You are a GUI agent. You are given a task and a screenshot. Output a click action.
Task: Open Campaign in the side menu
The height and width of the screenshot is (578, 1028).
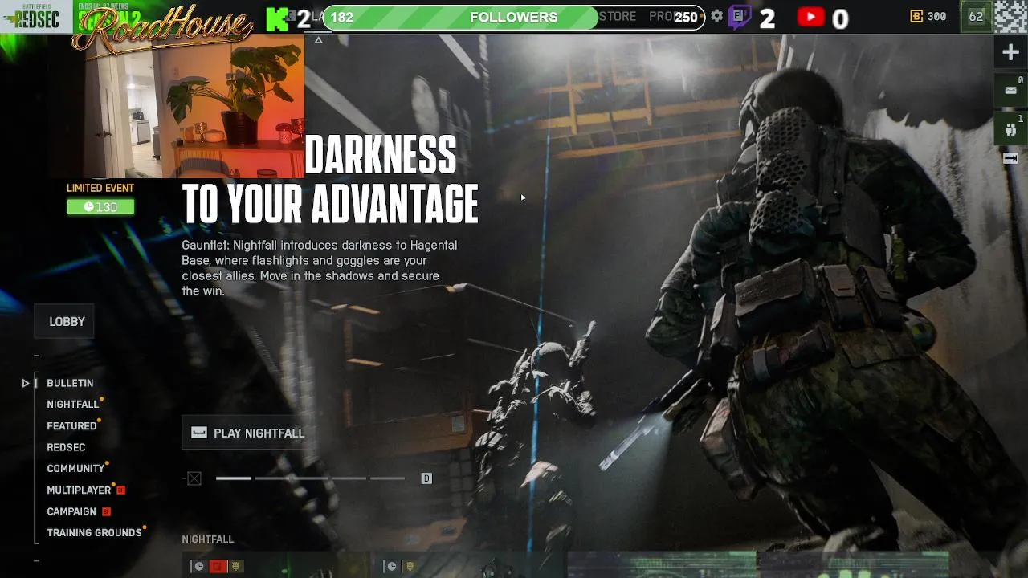[x=71, y=511]
